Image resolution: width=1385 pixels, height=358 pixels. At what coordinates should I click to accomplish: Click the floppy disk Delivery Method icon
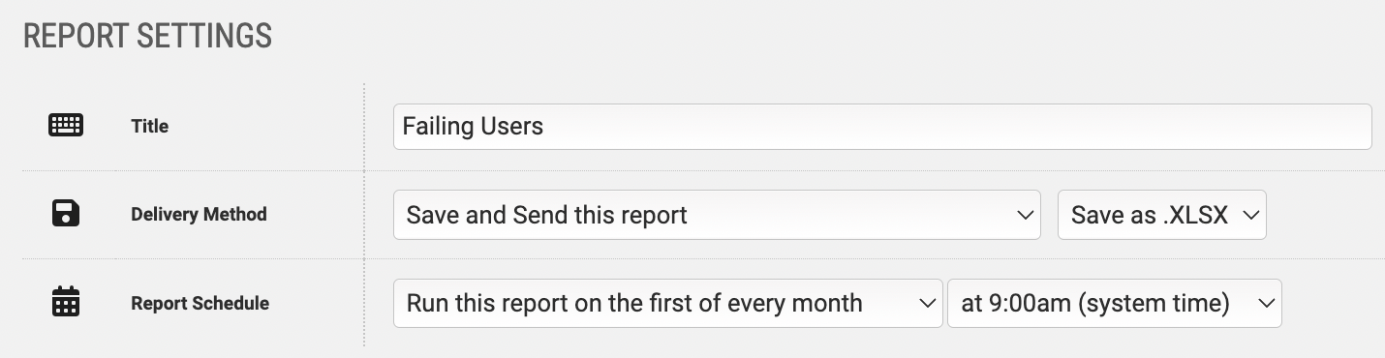coord(65,214)
